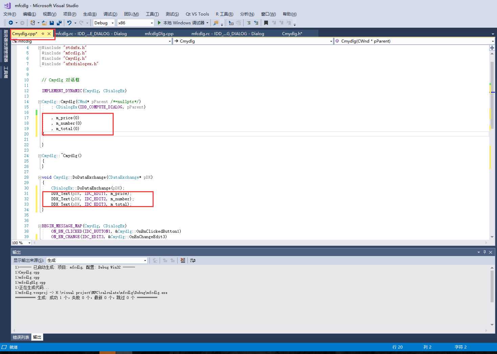
Task: Click the Save All icon
Action: (59, 23)
